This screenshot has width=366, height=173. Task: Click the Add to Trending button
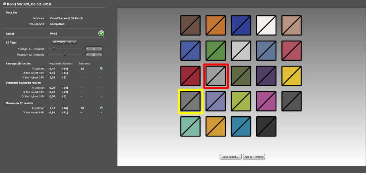coord(254,157)
